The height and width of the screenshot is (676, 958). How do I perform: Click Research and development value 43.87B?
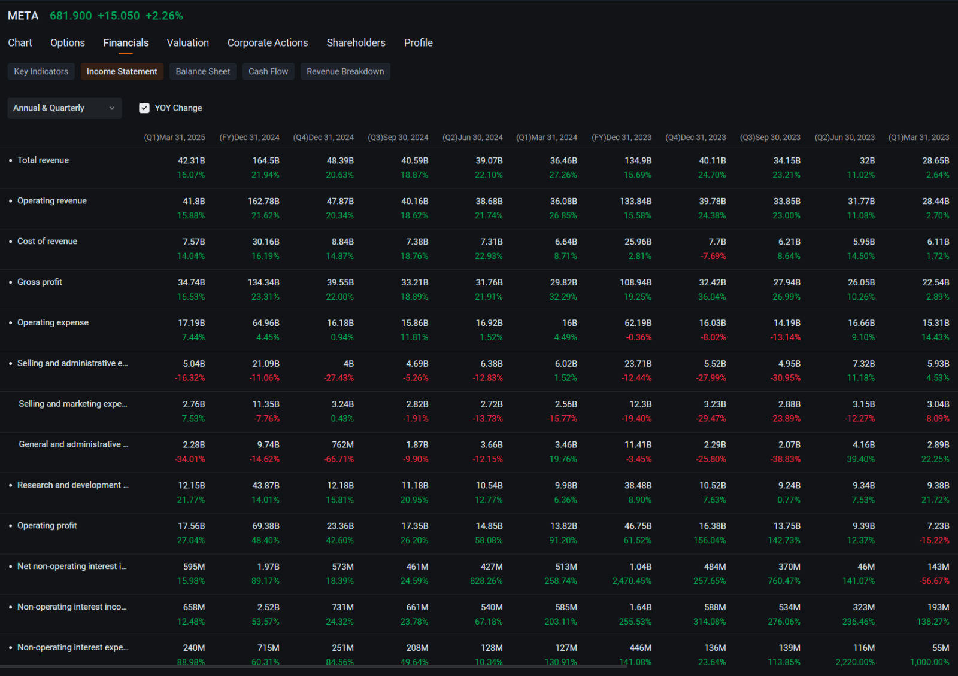[266, 486]
